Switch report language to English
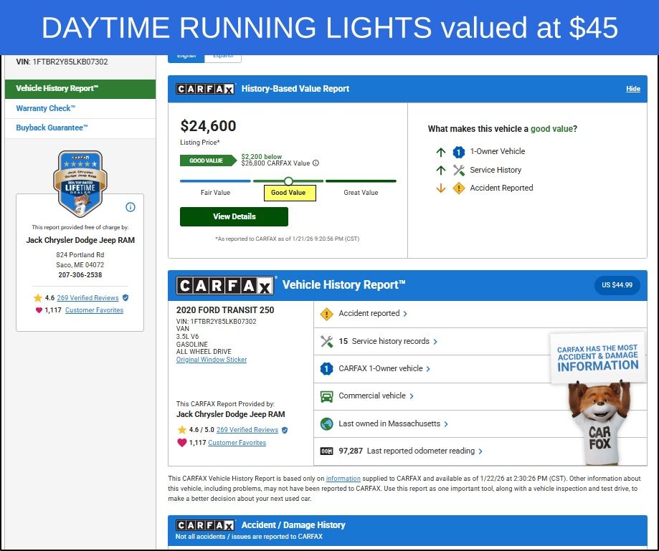 coord(186,56)
